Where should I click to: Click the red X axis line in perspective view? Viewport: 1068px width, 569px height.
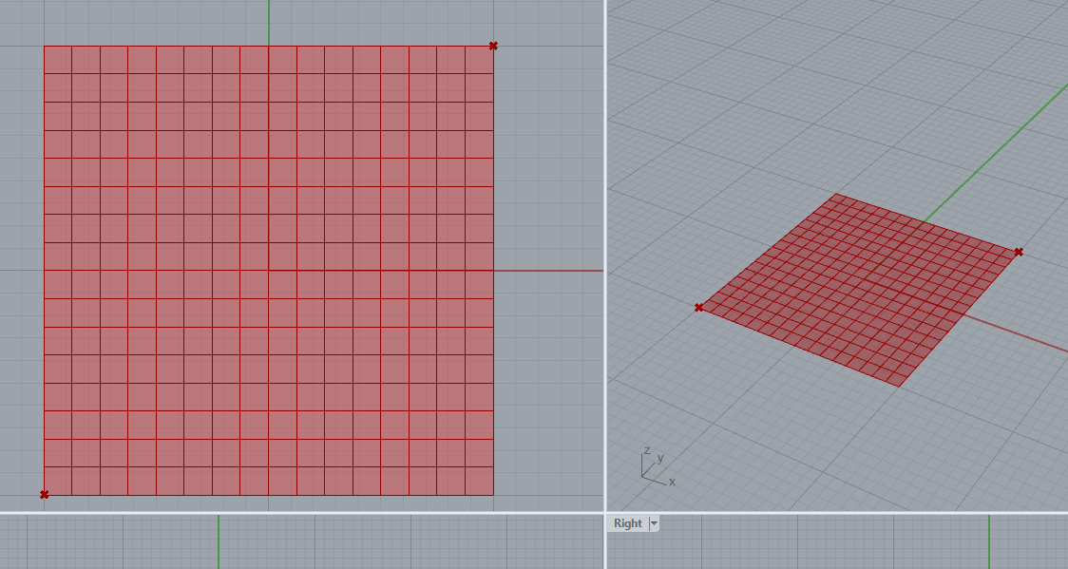tap(1017, 333)
